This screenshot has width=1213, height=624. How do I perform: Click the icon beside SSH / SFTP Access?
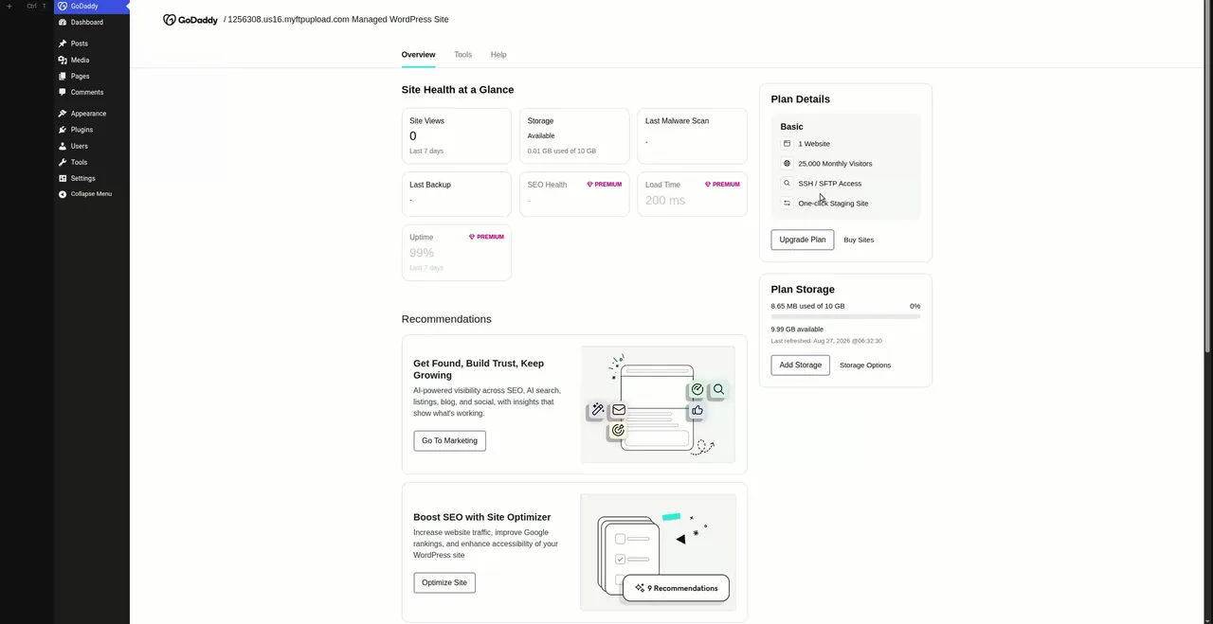point(787,184)
